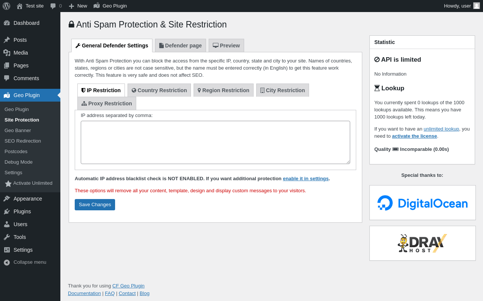Click the Users person icon
The width and height of the screenshot is (483, 301).
click(7, 224)
